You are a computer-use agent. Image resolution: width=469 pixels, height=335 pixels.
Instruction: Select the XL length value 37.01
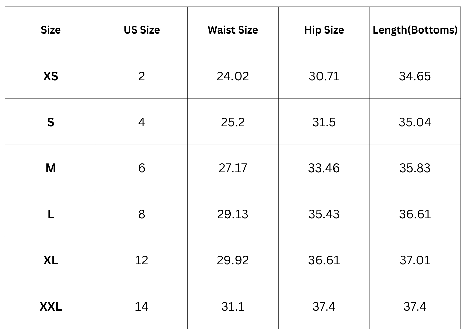coord(415,260)
